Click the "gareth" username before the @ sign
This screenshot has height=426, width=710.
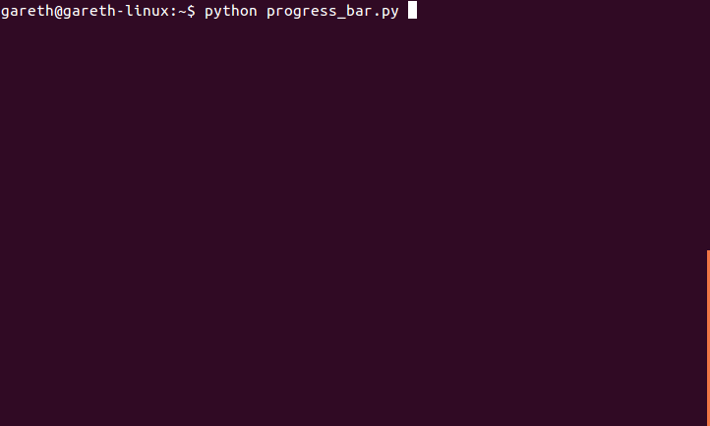tap(28, 12)
